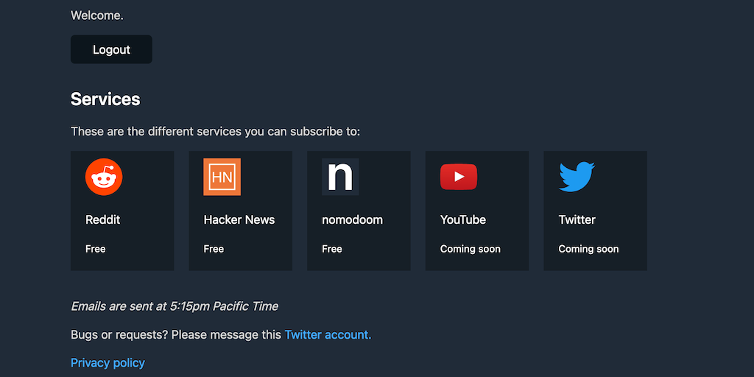This screenshot has height=377, width=754.
Task: Click the nomodoom 'n' logo icon
Action: click(340, 177)
